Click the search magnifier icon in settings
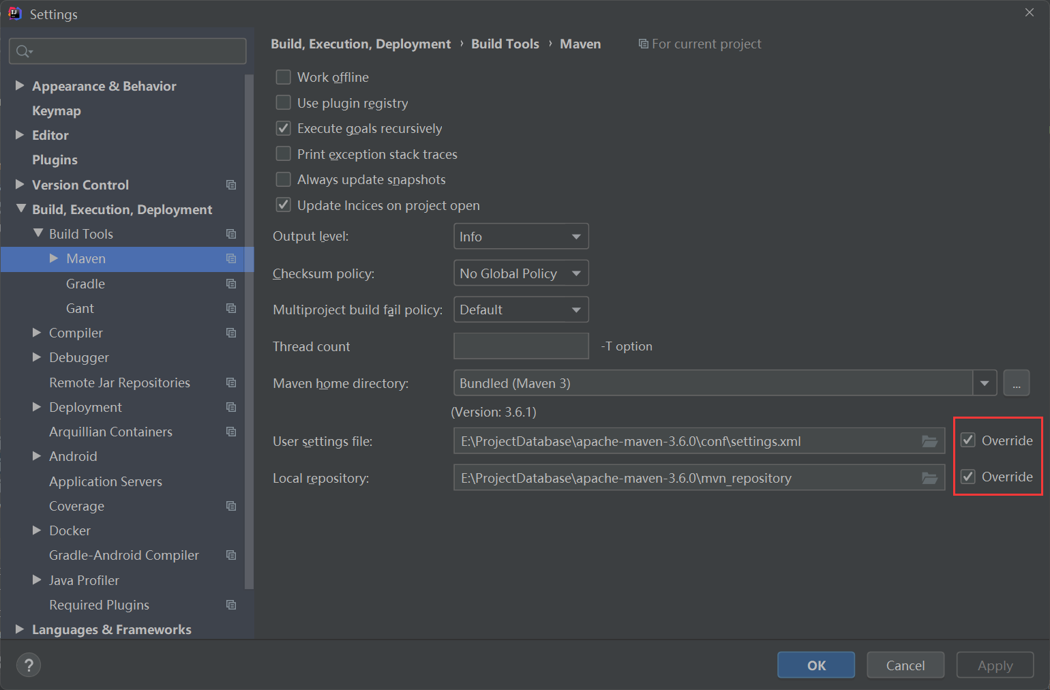 pos(23,51)
